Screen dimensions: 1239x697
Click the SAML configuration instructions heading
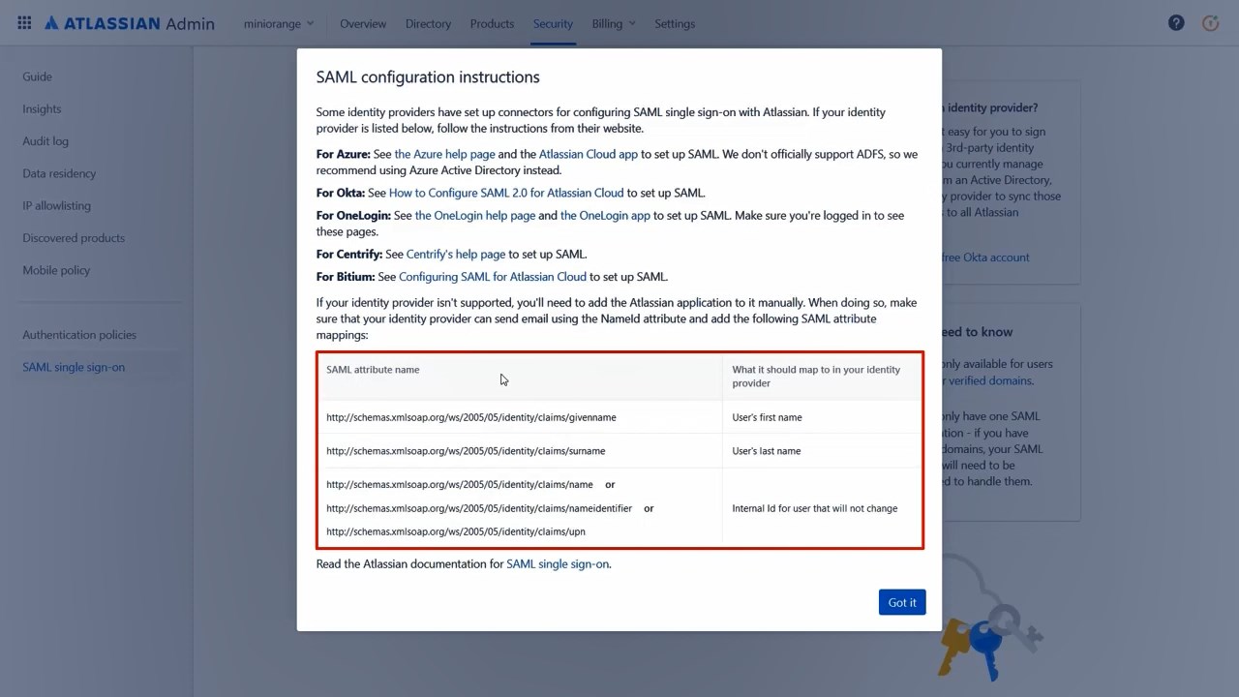click(428, 76)
